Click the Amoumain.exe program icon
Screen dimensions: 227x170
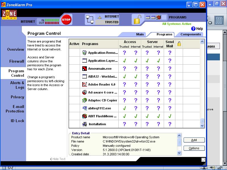pos(84,69)
